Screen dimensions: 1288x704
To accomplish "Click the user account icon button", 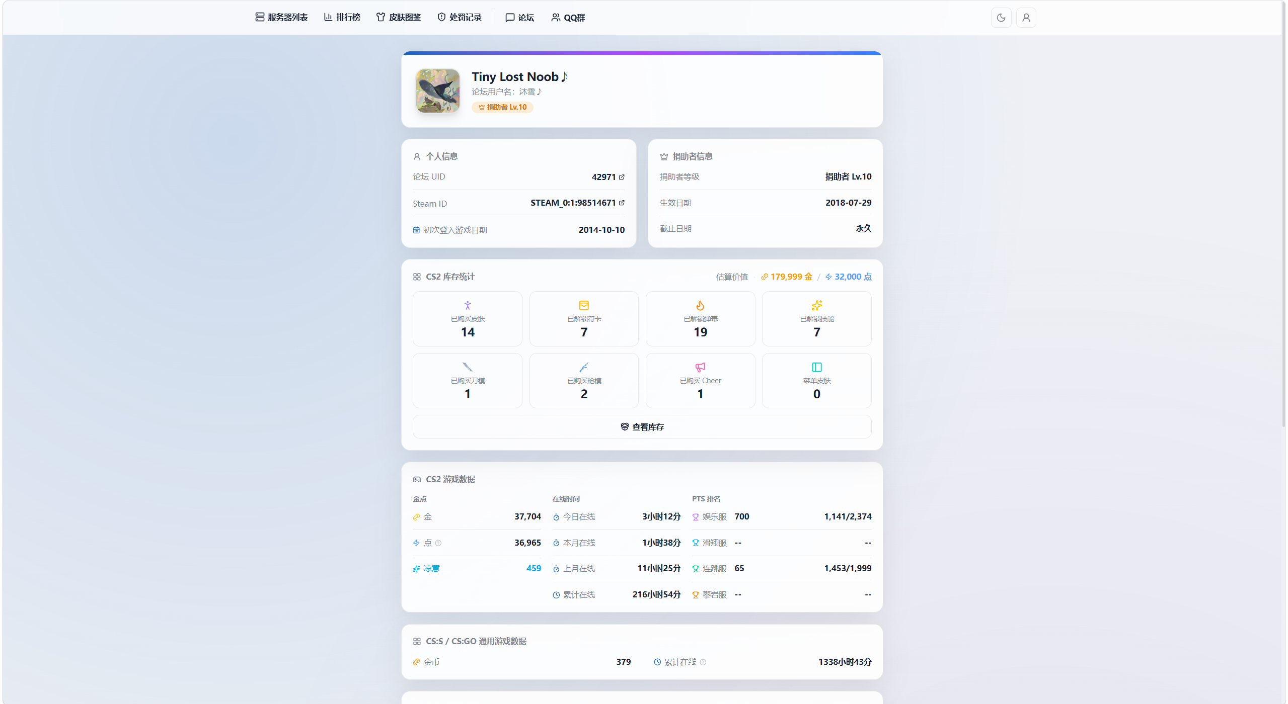I will [1026, 18].
